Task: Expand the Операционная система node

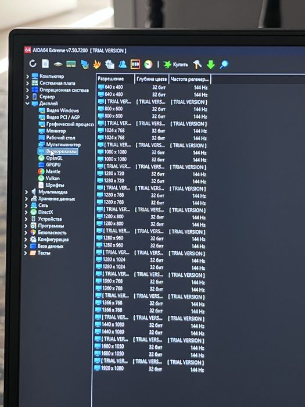Action: [x=27, y=90]
